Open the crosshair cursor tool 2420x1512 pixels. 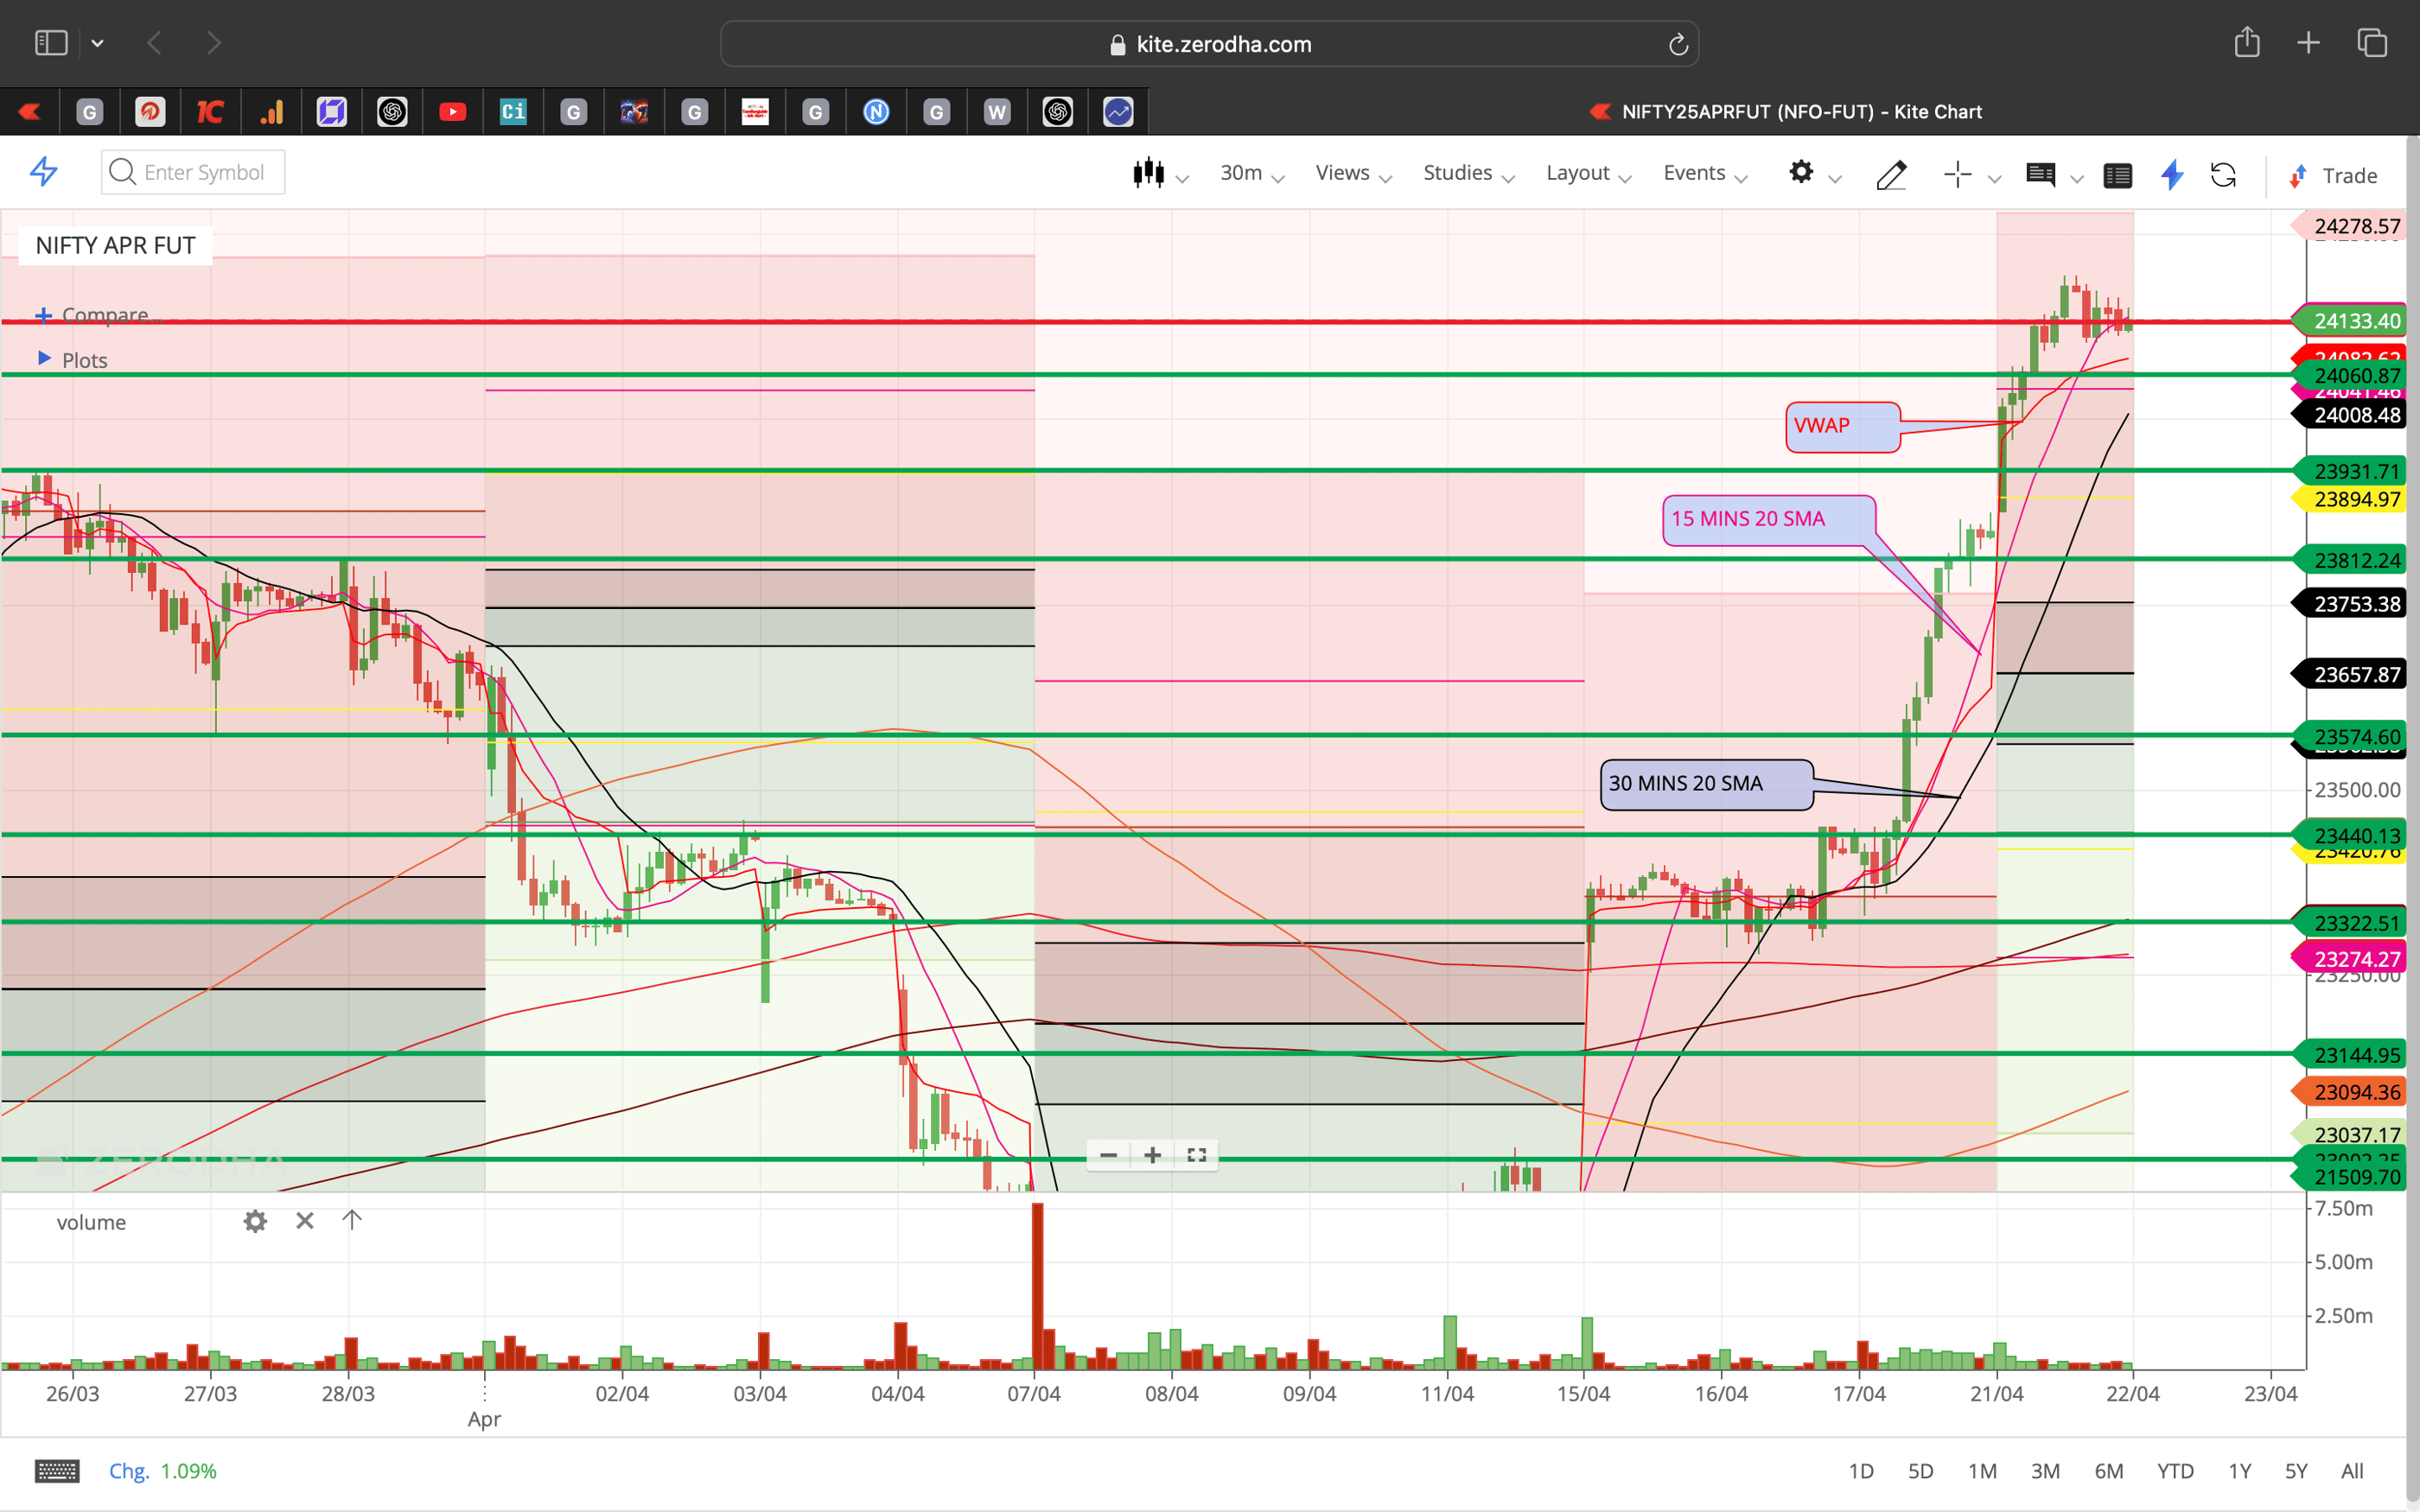point(1956,175)
